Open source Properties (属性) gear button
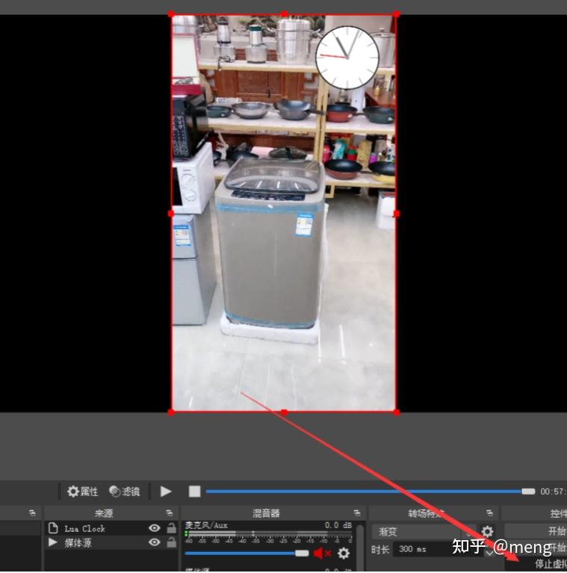567x573 pixels. [x=83, y=492]
